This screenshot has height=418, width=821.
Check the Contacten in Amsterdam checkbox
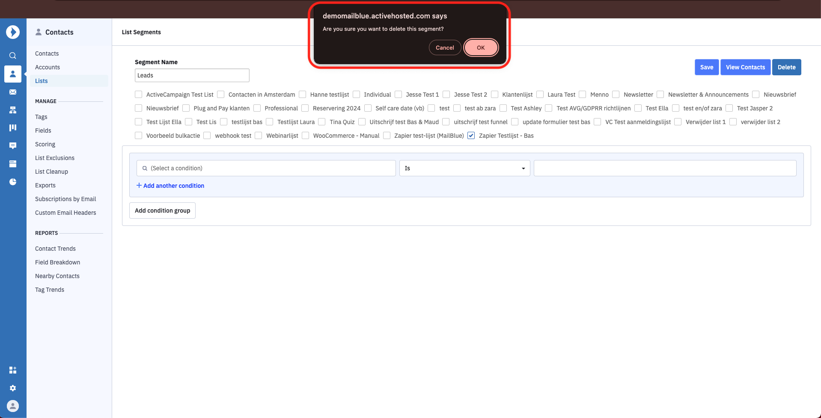pyautogui.click(x=220, y=95)
